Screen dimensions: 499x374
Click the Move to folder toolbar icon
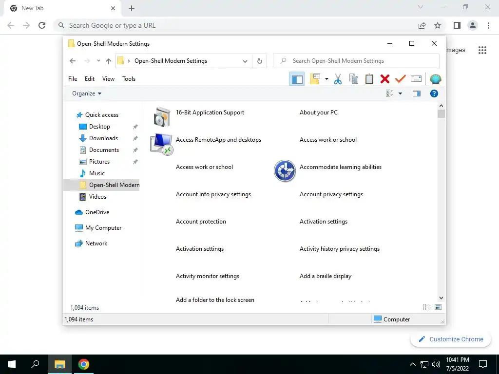coord(315,79)
